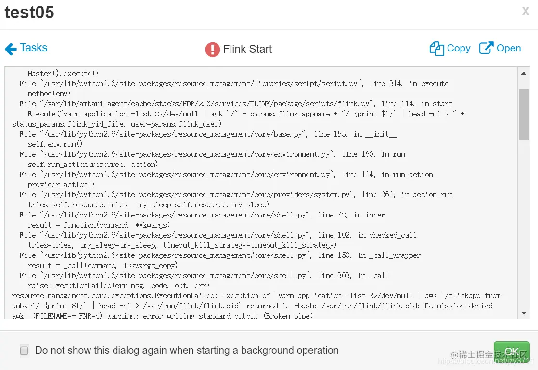Click the log scrollbar thumb
The width and height of the screenshot is (538, 370).
pos(524,115)
